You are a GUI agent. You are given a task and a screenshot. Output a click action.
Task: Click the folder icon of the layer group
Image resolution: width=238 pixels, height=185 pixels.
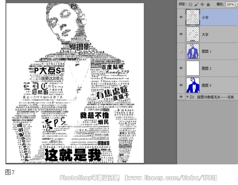click(192, 97)
